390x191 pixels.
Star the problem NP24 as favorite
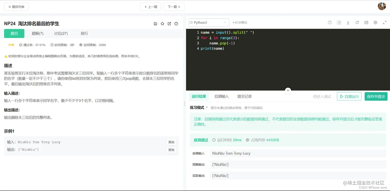[162, 23]
